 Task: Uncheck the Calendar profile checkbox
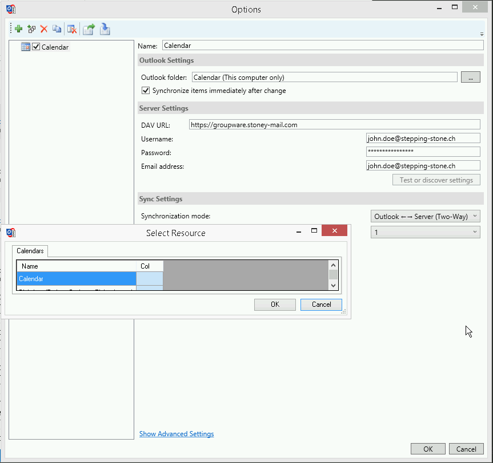tap(36, 47)
